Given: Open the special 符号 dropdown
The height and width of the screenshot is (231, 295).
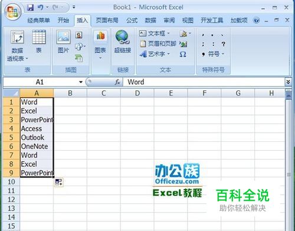Looking at the screenshot, I should pos(213,54).
